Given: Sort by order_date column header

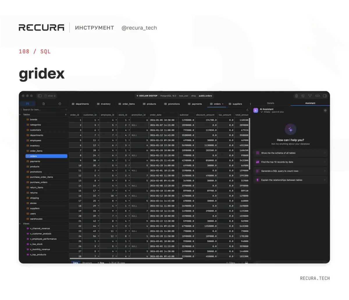Looking at the screenshot, I should (163, 115).
